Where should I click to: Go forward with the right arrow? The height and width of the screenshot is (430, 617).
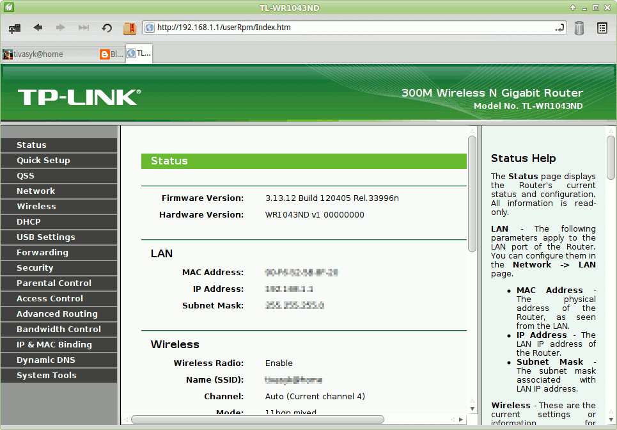(60, 28)
